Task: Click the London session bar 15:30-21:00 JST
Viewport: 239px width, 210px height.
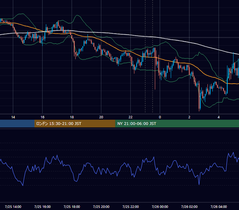Action: click(x=75, y=124)
